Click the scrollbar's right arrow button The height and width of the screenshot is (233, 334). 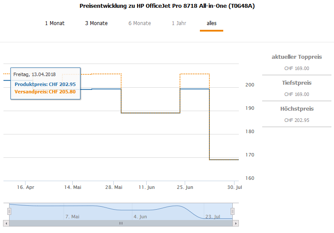(x=236, y=223)
